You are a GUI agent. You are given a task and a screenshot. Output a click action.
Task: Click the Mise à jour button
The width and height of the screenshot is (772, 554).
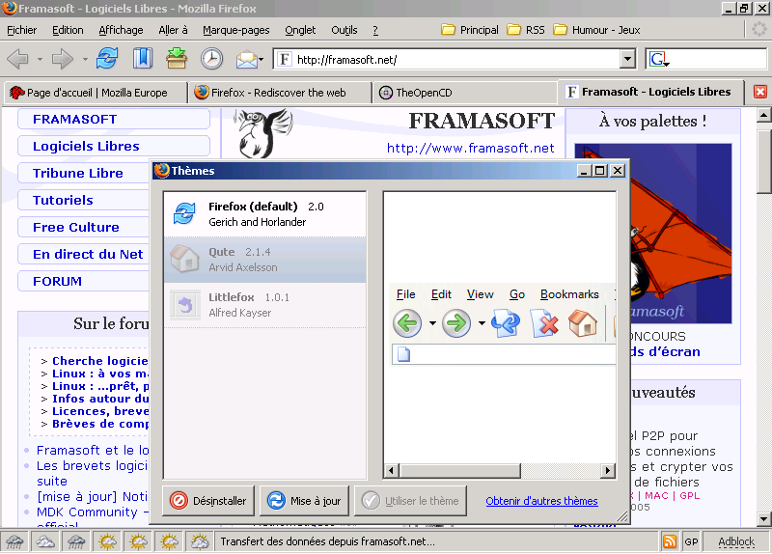click(304, 501)
